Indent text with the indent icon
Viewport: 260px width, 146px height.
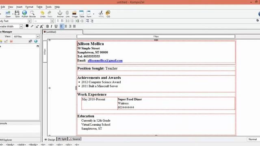(x=78, y=21)
